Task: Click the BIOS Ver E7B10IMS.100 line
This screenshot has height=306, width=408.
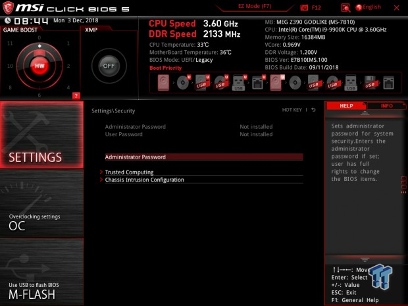Action: point(296,60)
